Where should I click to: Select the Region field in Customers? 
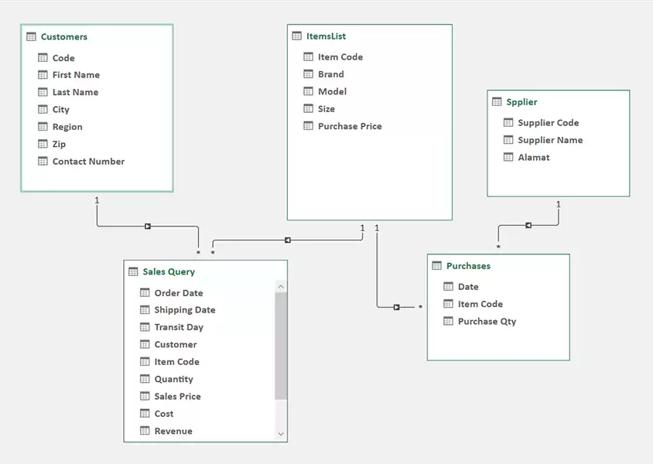tap(67, 127)
